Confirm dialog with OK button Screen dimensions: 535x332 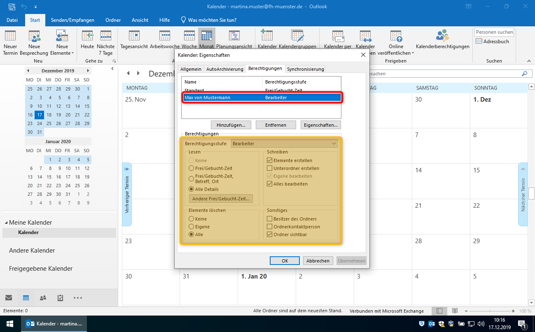pos(285,261)
